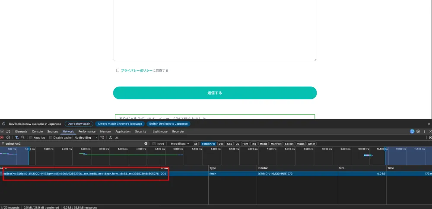Click the 204 status cell
The height and width of the screenshot is (209, 432).
point(184,174)
